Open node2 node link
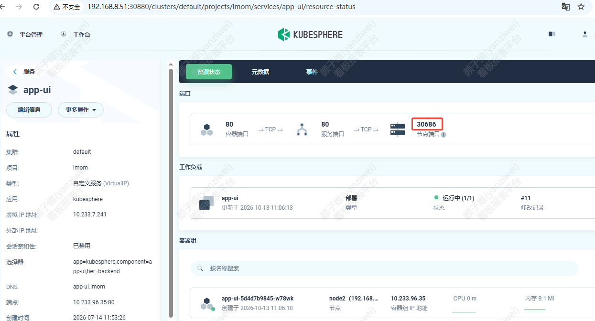Screen dimensions: 595x321 click(354, 298)
